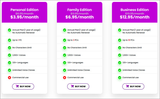Click the $12.95/month Business price
The height and width of the screenshot is (99, 160).
135,17
